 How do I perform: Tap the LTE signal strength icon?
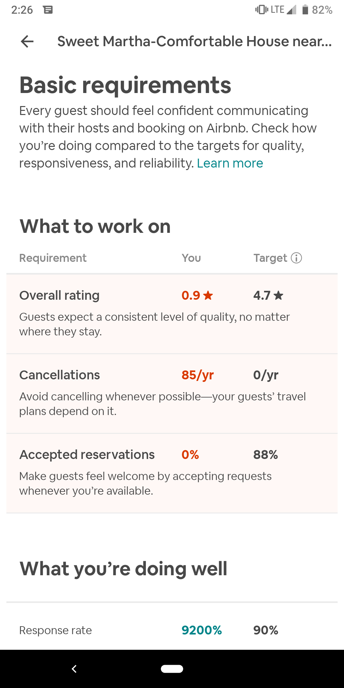pos(291,10)
